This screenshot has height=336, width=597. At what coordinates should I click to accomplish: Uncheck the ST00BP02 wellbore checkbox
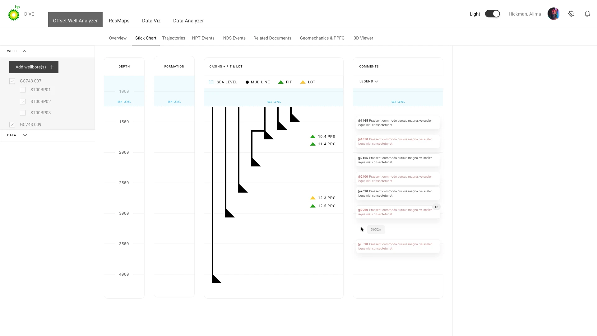(x=23, y=101)
